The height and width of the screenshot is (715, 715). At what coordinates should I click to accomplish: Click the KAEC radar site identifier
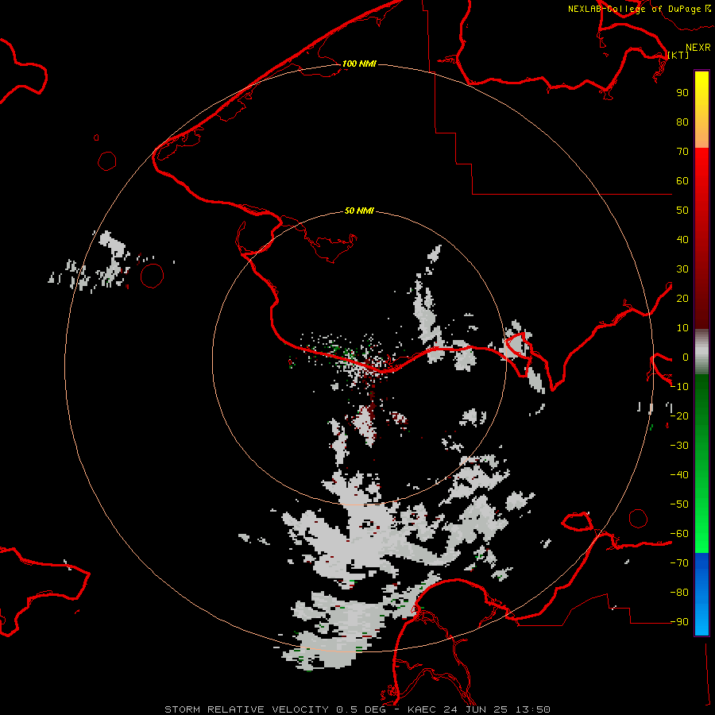pyautogui.click(x=423, y=709)
